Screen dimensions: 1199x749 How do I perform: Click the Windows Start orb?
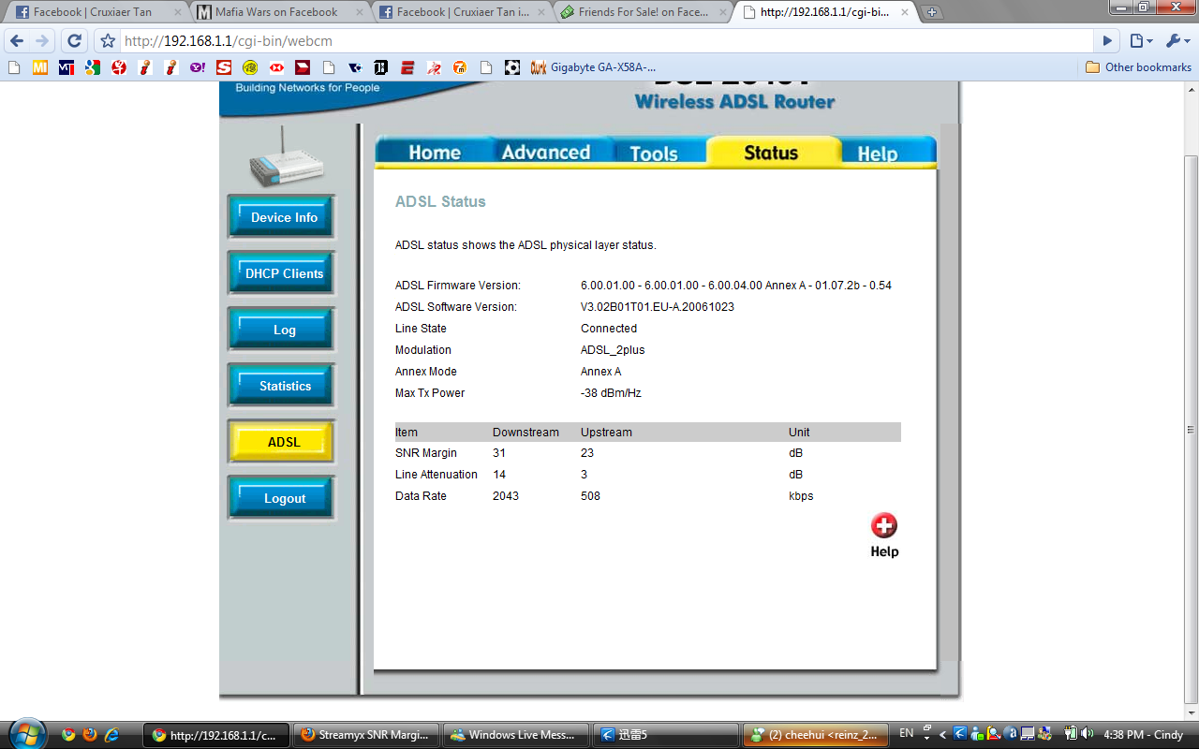(x=25, y=734)
